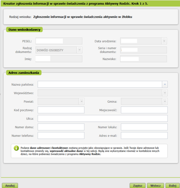This screenshot has width=180, height=188.
Task: Click into the Miejscowość text field
Action: point(144,110)
